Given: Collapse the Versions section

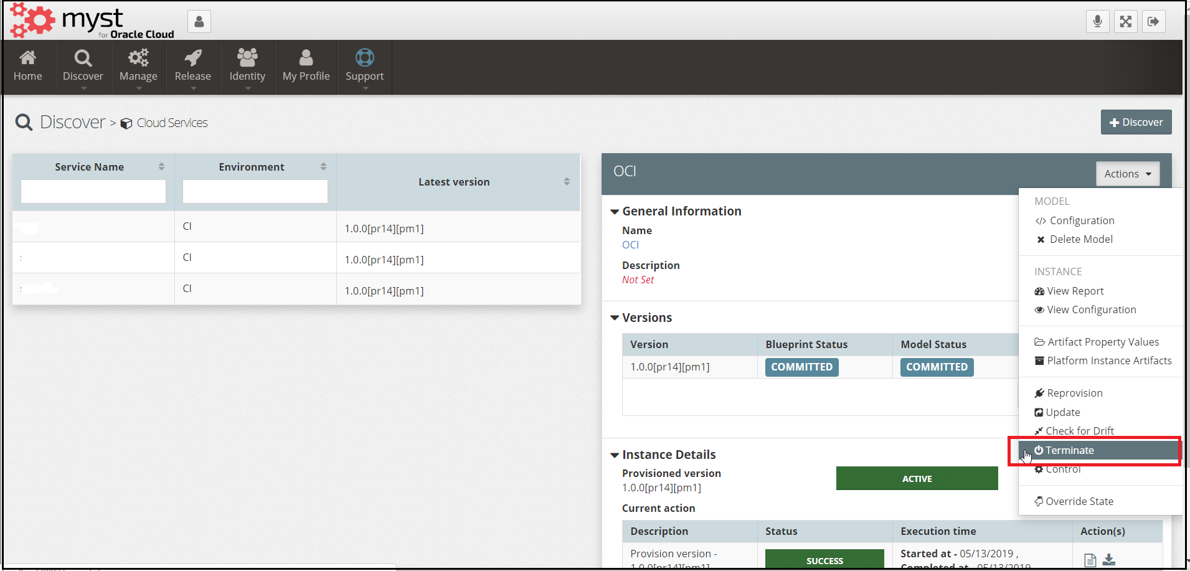Looking at the screenshot, I should pos(615,318).
